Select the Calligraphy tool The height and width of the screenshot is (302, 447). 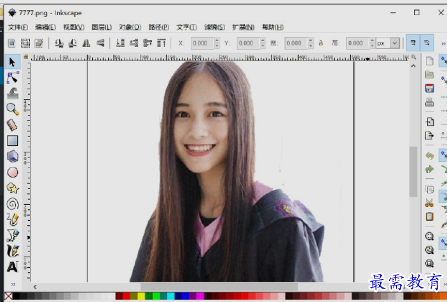pos(13,251)
